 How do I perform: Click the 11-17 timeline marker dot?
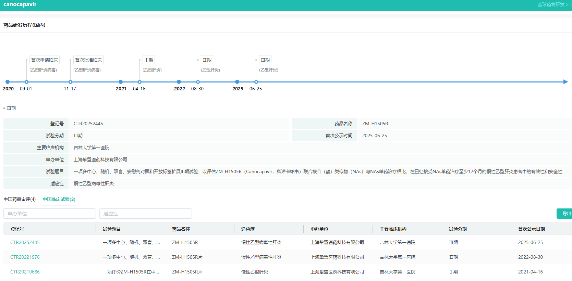70,82
